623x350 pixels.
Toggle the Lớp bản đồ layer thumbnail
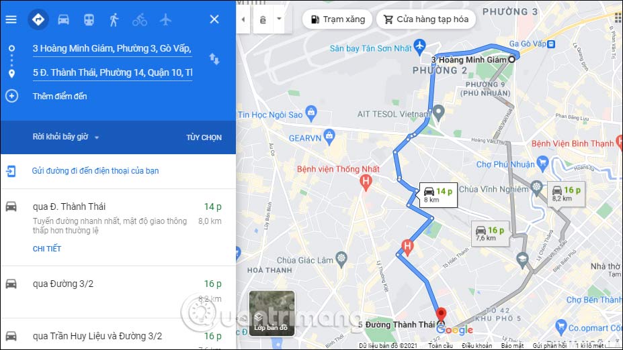pyautogui.click(x=272, y=313)
